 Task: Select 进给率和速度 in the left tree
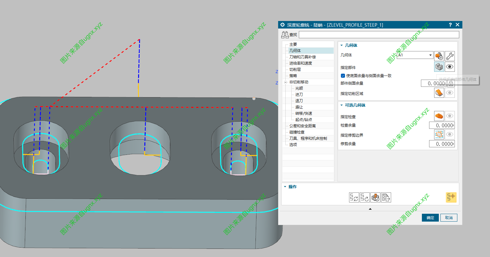(x=300, y=63)
